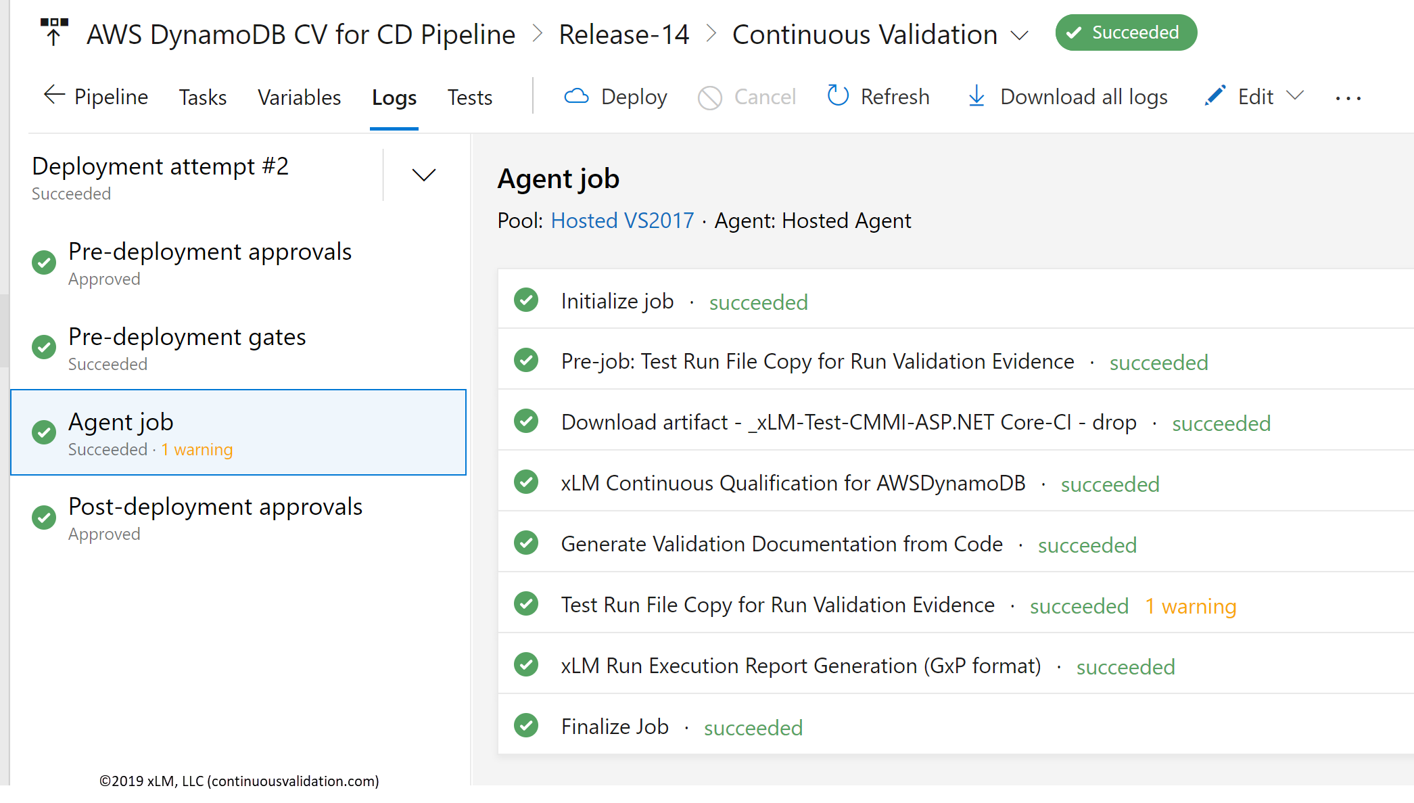Viewport: 1414px width, 803px height.
Task: Open the more options ellipsis menu
Action: [x=1348, y=98]
